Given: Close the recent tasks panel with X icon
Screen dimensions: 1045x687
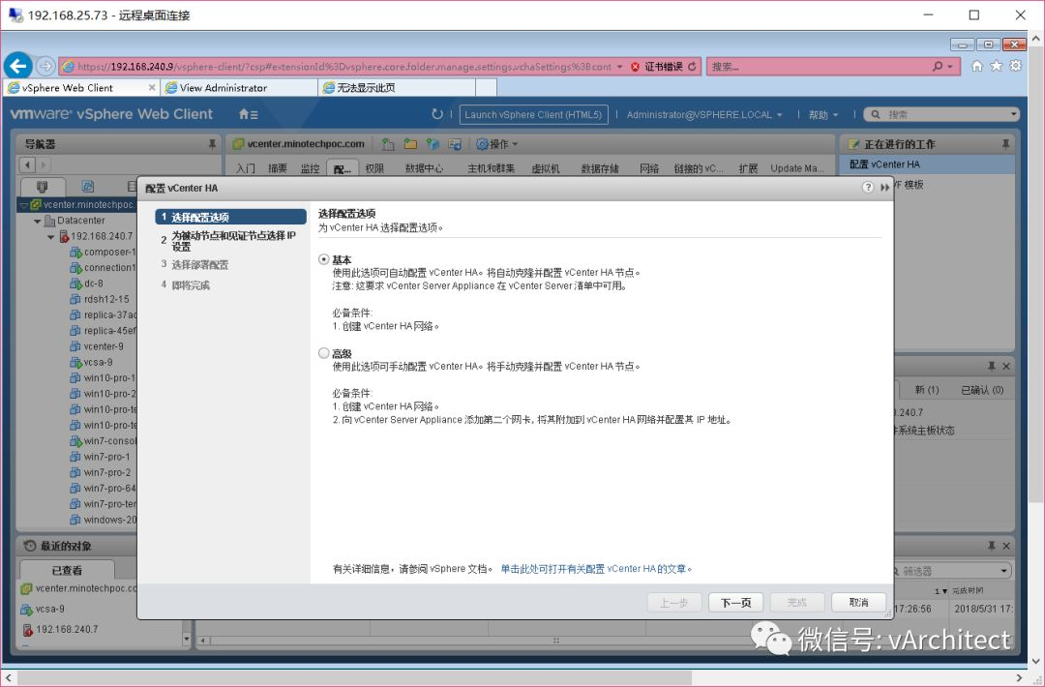Looking at the screenshot, I should click(1006, 546).
